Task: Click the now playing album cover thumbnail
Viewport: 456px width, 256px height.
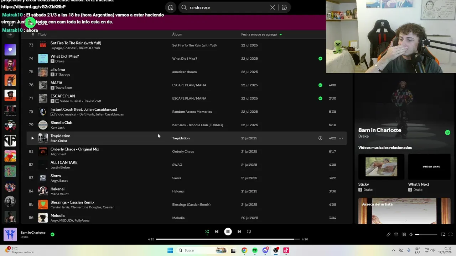Action: (x=10, y=235)
